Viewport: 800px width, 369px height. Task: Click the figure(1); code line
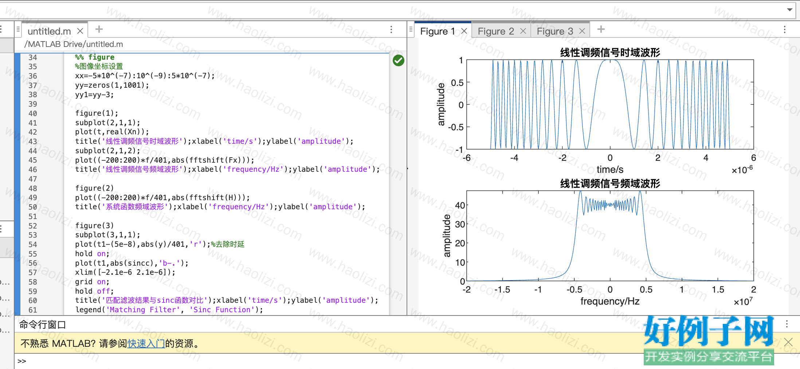97,113
